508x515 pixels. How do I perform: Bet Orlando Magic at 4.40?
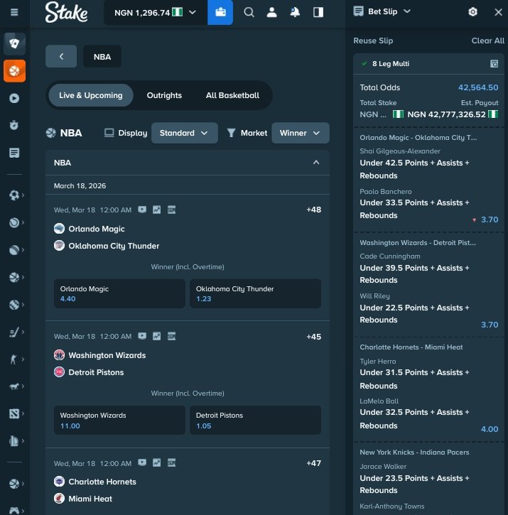tap(119, 293)
